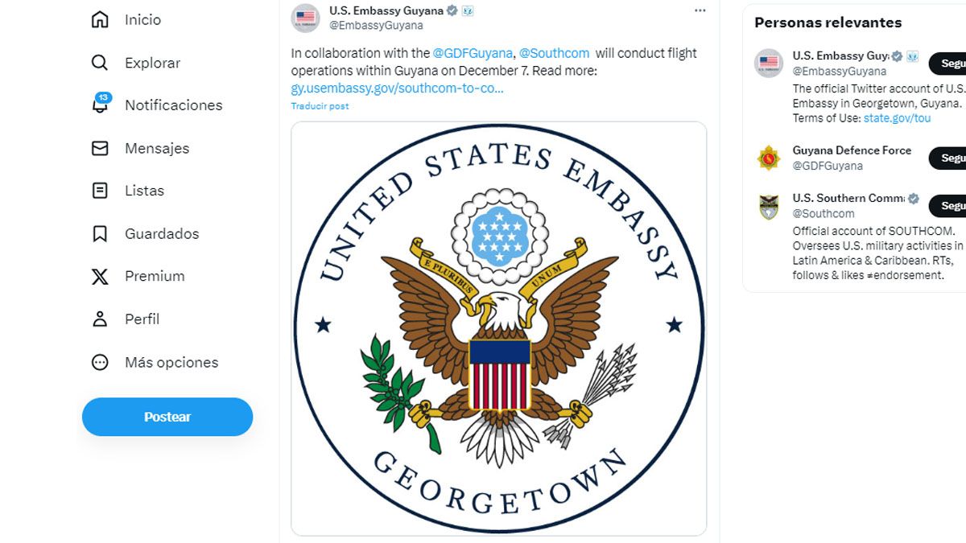Click the X Premium logo icon
This screenshot has width=966, height=543.
100,277
